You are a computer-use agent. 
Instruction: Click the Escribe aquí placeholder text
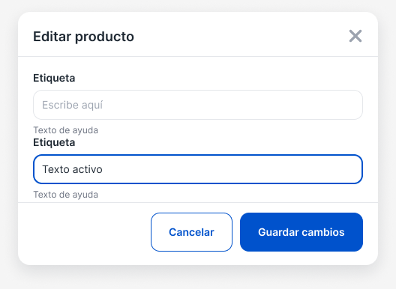click(72, 105)
